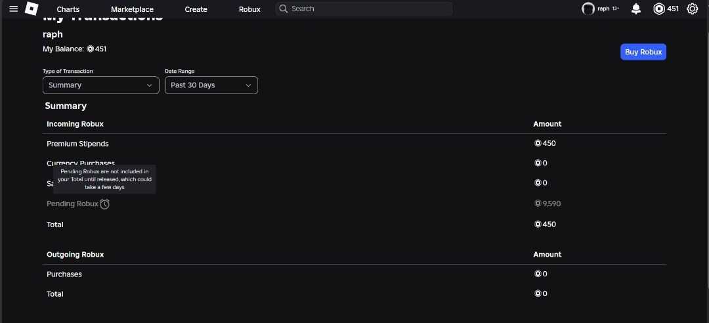Click the My Balance 451 text
Viewport: 709px width, 323px height.
click(x=100, y=49)
